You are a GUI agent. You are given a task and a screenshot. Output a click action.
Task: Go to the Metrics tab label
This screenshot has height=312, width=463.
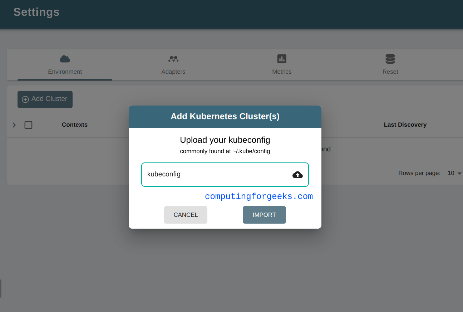coord(282,72)
